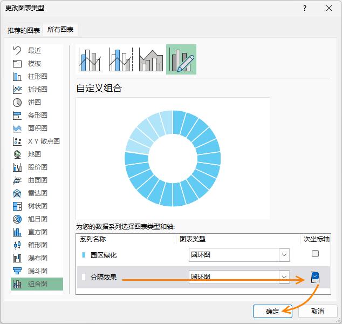Enable secondary axis for 园区绿化 series
The height and width of the screenshot is (324, 342).
point(316,254)
